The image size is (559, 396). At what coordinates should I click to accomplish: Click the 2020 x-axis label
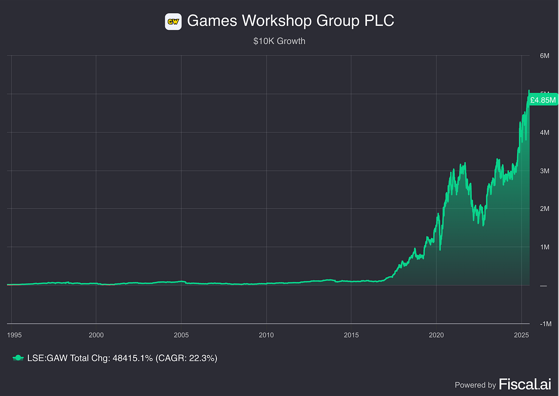[437, 335]
